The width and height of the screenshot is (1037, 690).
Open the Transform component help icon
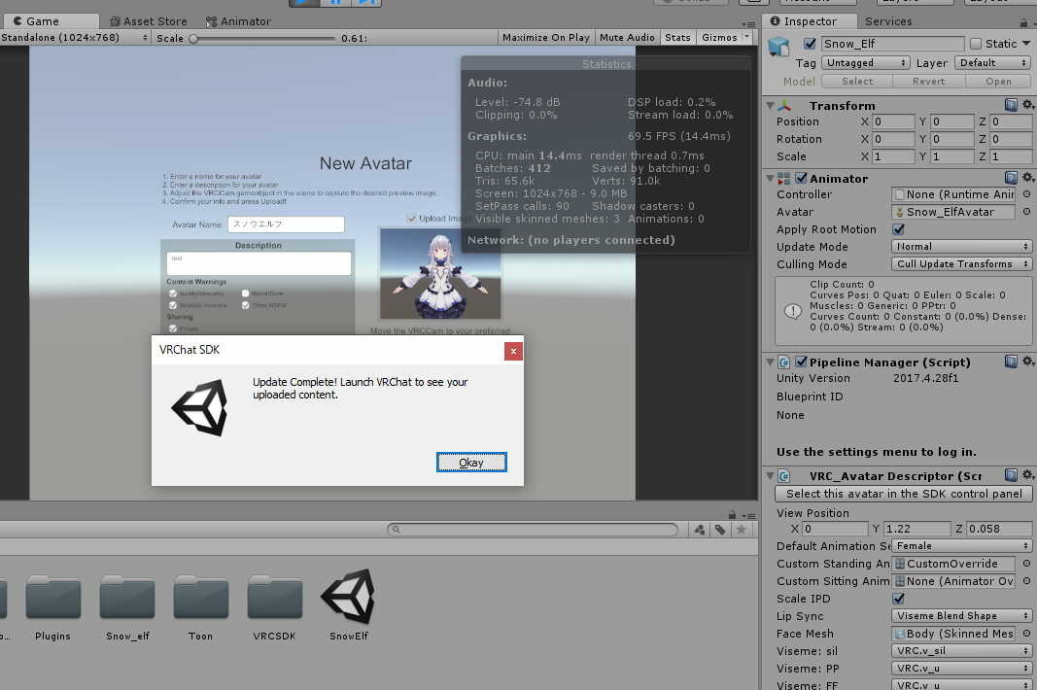tap(1011, 105)
